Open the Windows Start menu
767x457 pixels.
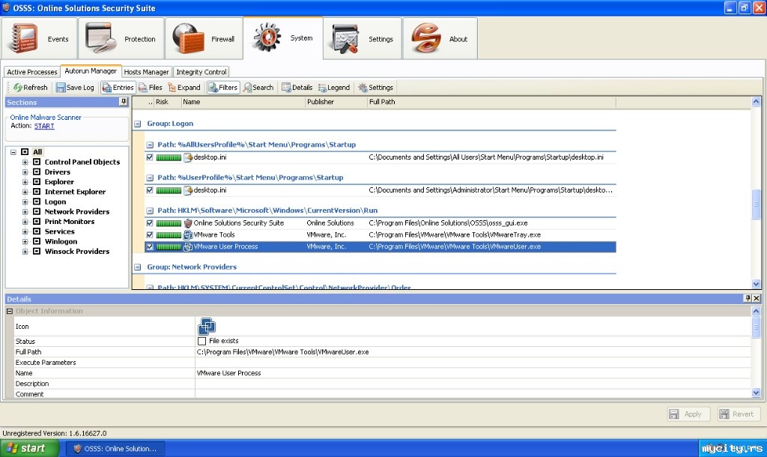30,448
